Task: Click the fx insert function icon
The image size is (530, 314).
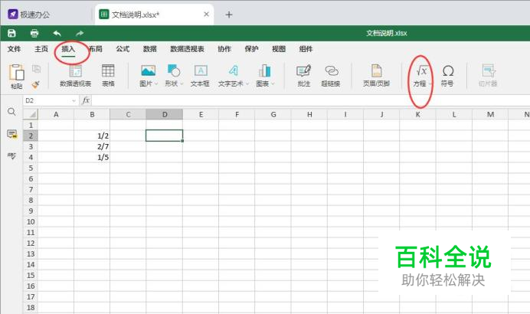Action: [86, 100]
